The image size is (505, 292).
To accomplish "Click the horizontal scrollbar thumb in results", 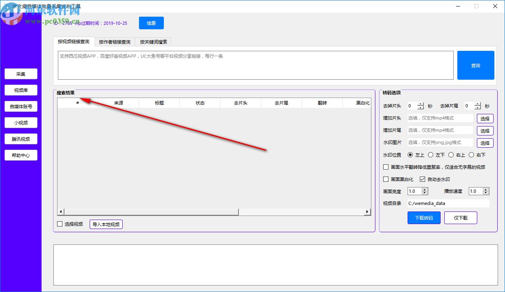I will tap(151, 212).
